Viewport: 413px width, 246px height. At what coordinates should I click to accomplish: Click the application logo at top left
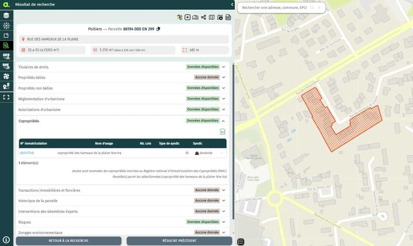pos(6,5)
